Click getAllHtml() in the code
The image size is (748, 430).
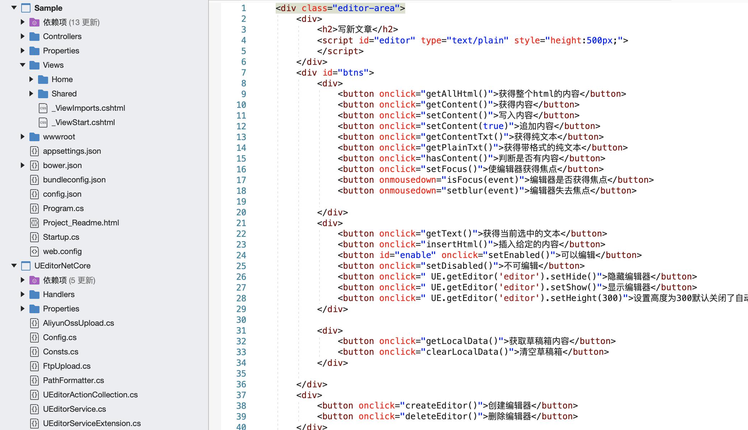coord(457,94)
